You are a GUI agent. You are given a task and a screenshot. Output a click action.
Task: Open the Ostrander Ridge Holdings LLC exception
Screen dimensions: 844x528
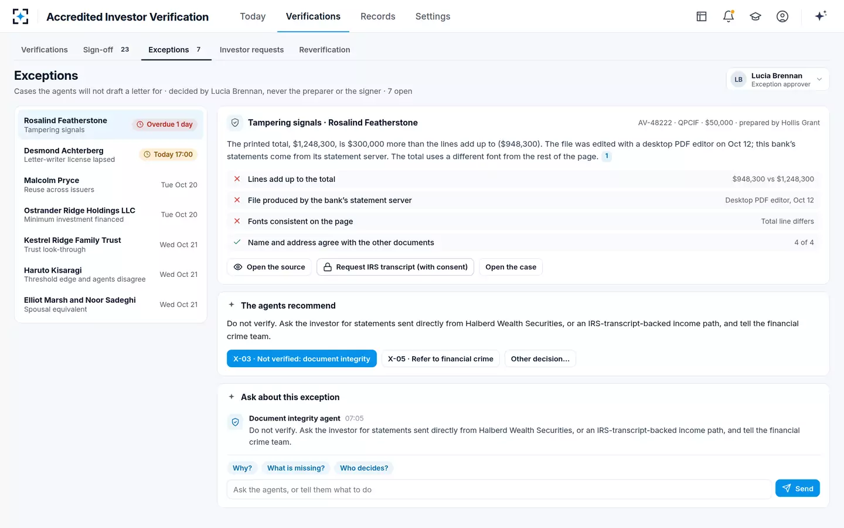coord(111,215)
